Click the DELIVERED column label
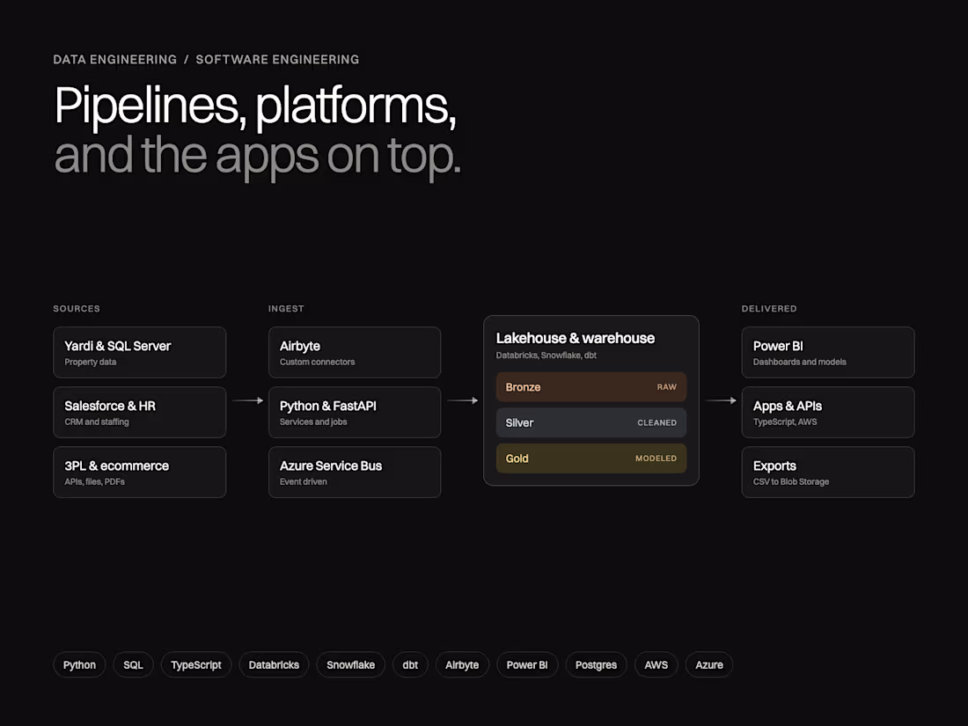The image size is (968, 726). tap(769, 309)
